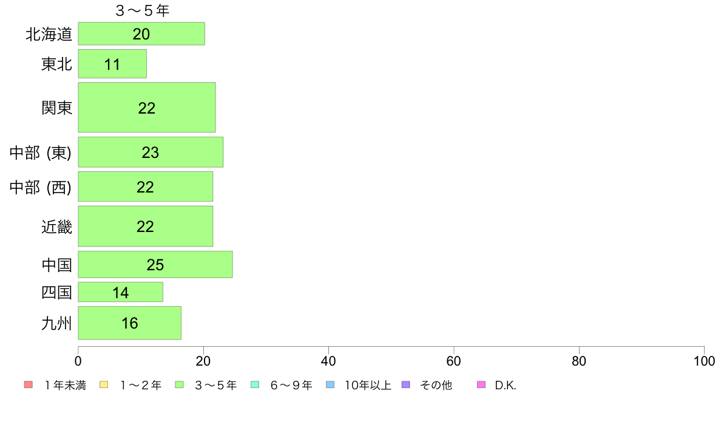This screenshot has height=447, width=721.
Task: Click the 40 axis tick label
Action: tap(328, 361)
